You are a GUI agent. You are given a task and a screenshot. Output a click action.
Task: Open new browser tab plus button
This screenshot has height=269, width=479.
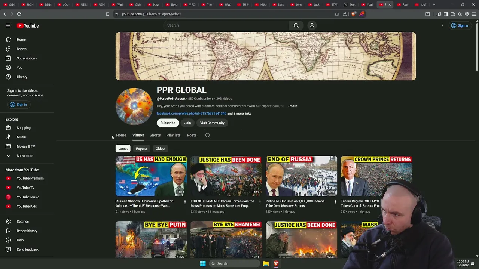point(434,4)
